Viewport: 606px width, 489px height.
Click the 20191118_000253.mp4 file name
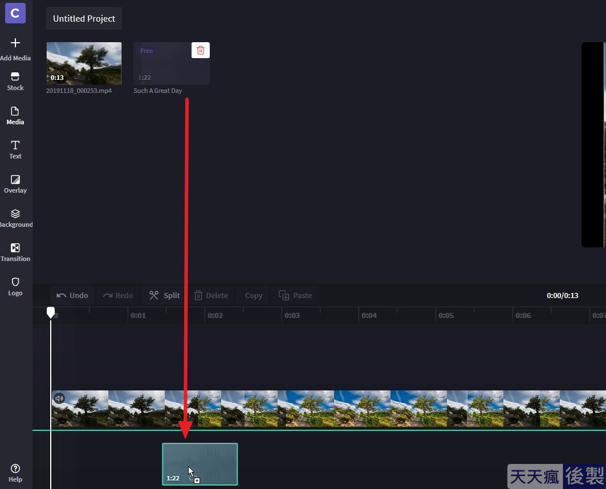(79, 91)
